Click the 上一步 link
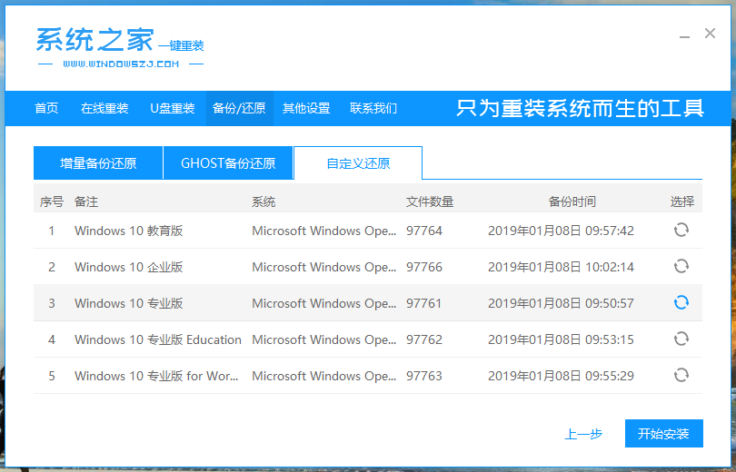Viewport: 736px width, 472px height. 583,434
